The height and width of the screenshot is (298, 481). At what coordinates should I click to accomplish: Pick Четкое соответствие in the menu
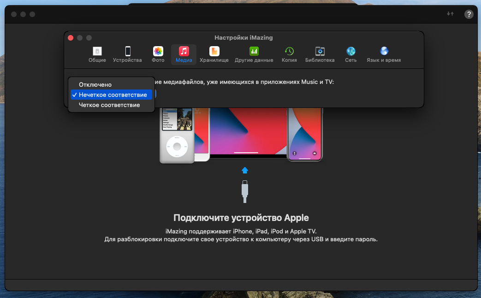click(109, 105)
